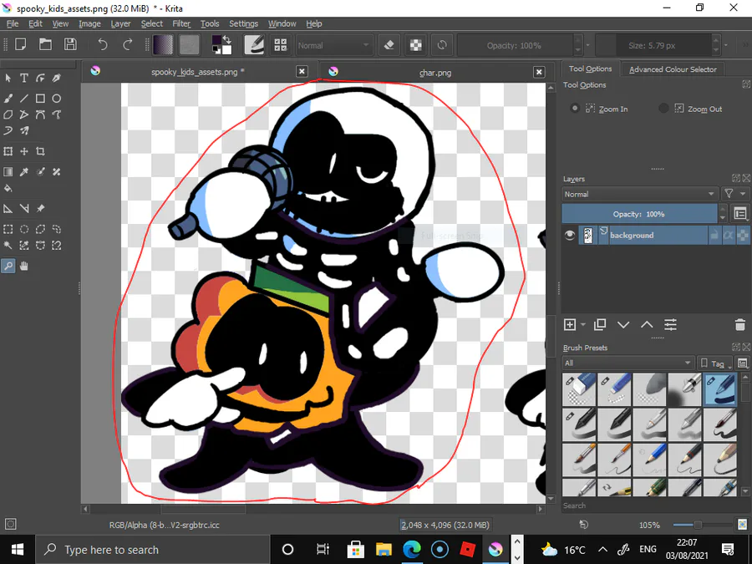The width and height of the screenshot is (752, 564).
Task: Toggle lock on the background layer
Action: [x=714, y=235]
